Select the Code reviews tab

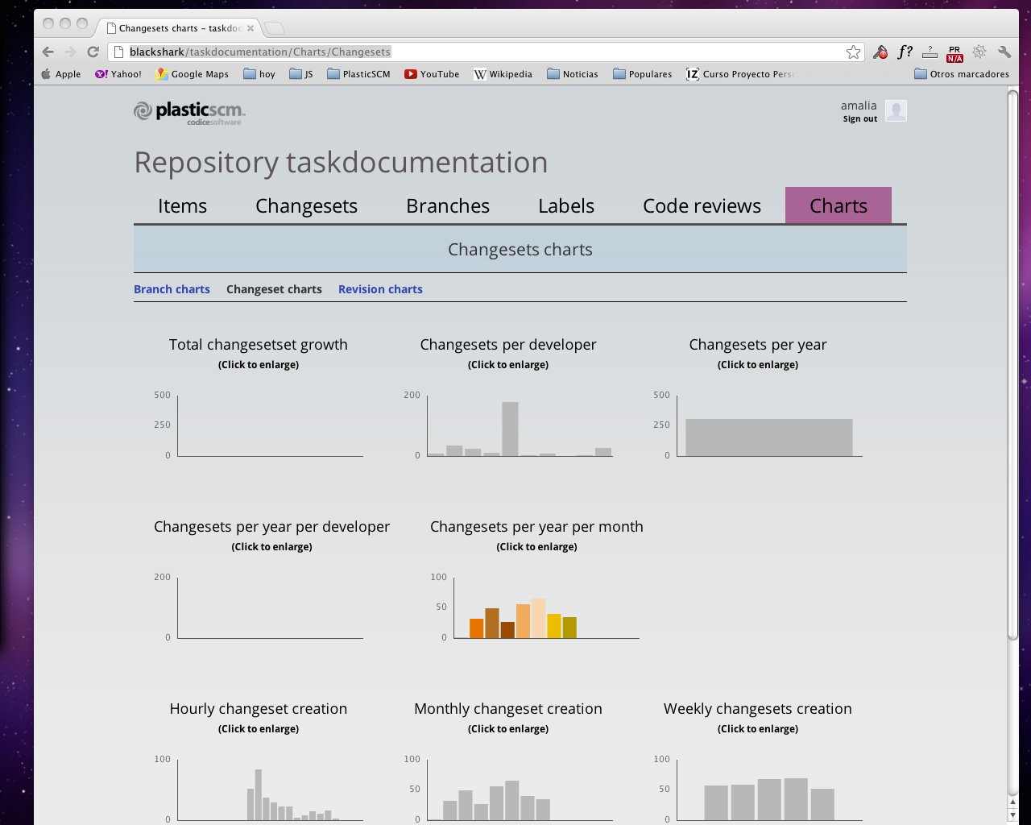pyautogui.click(x=702, y=205)
